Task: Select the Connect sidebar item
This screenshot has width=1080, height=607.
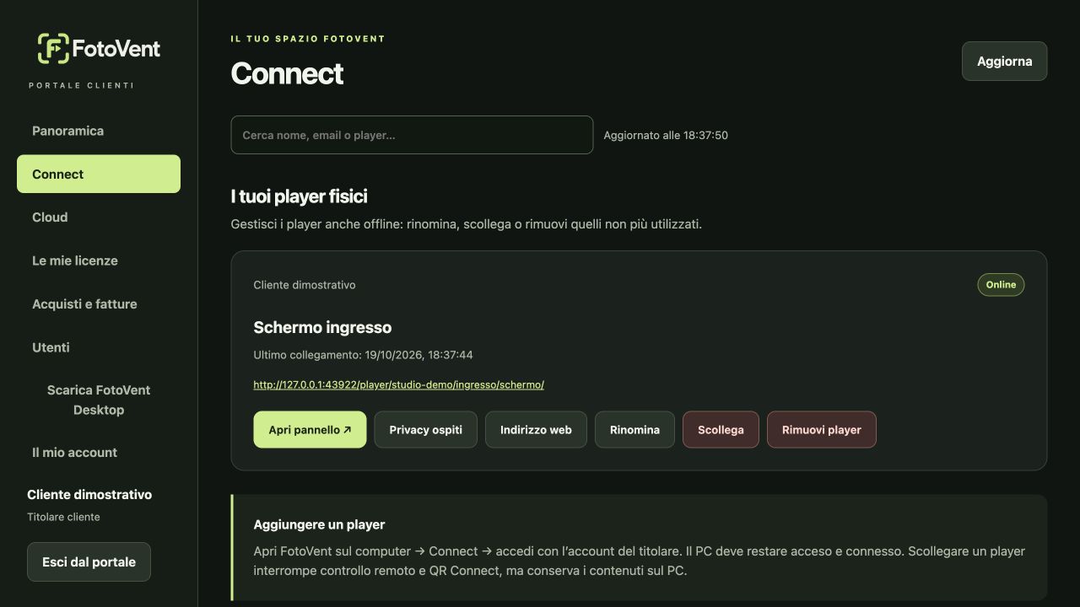Action: click(x=99, y=174)
